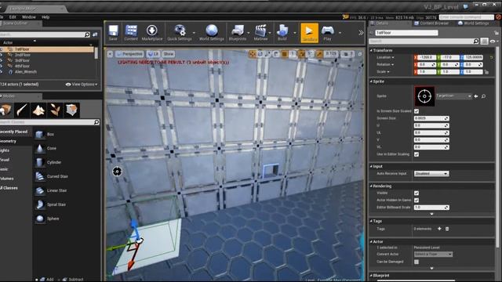Open the Marketplace toolbar icon
502x282 pixels.
151,33
